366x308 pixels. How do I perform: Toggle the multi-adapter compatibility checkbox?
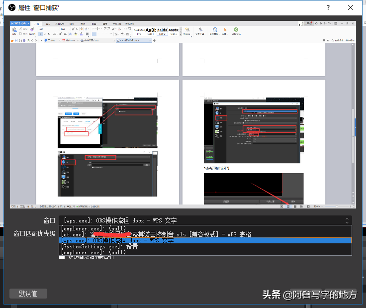pos(62,257)
